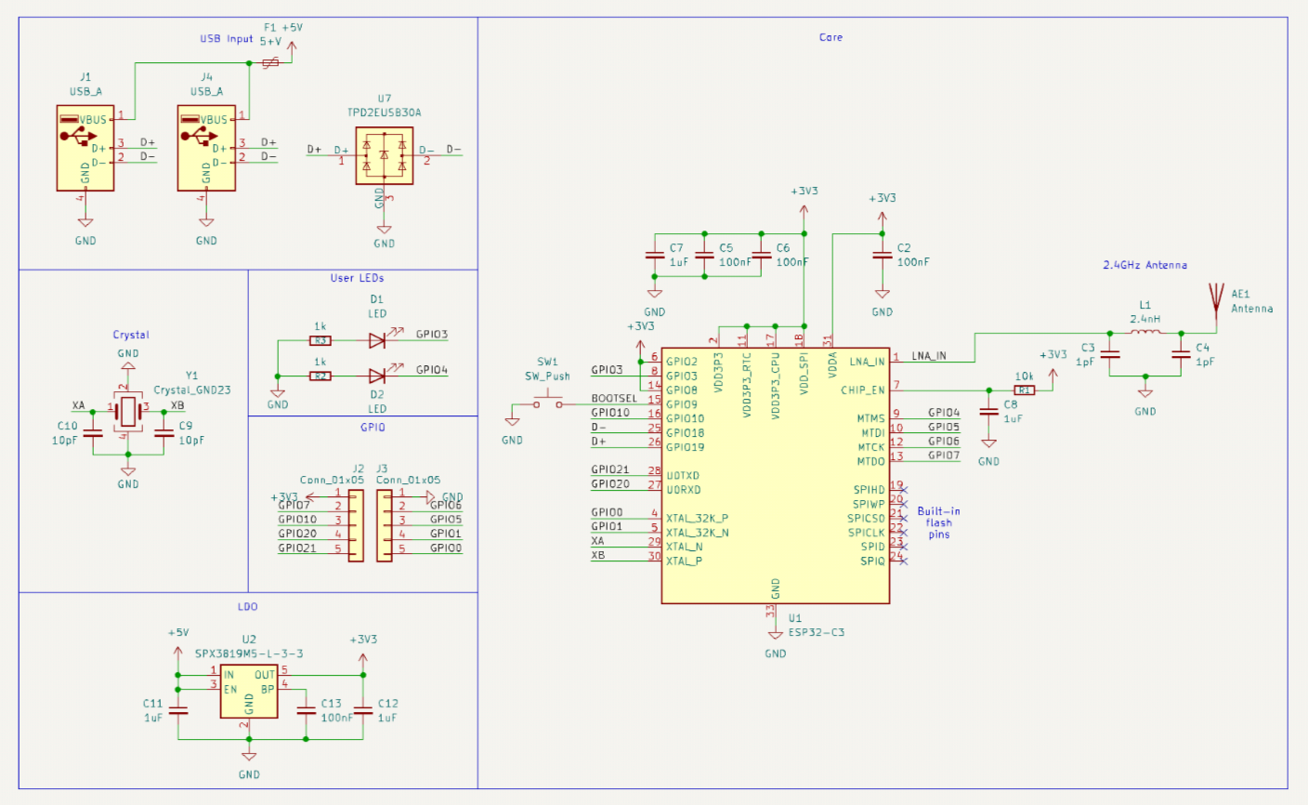Click the R3 1k resistor symbol
Screen dimensions: 1308x805
point(320,341)
